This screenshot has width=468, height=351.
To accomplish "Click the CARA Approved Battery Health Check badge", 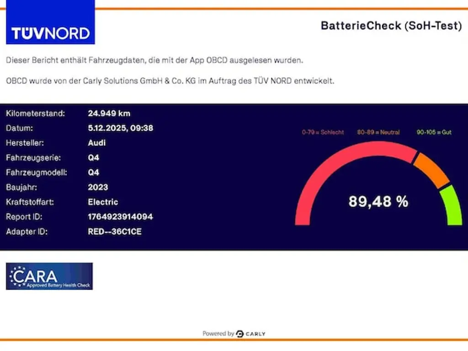I will pos(49,276).
